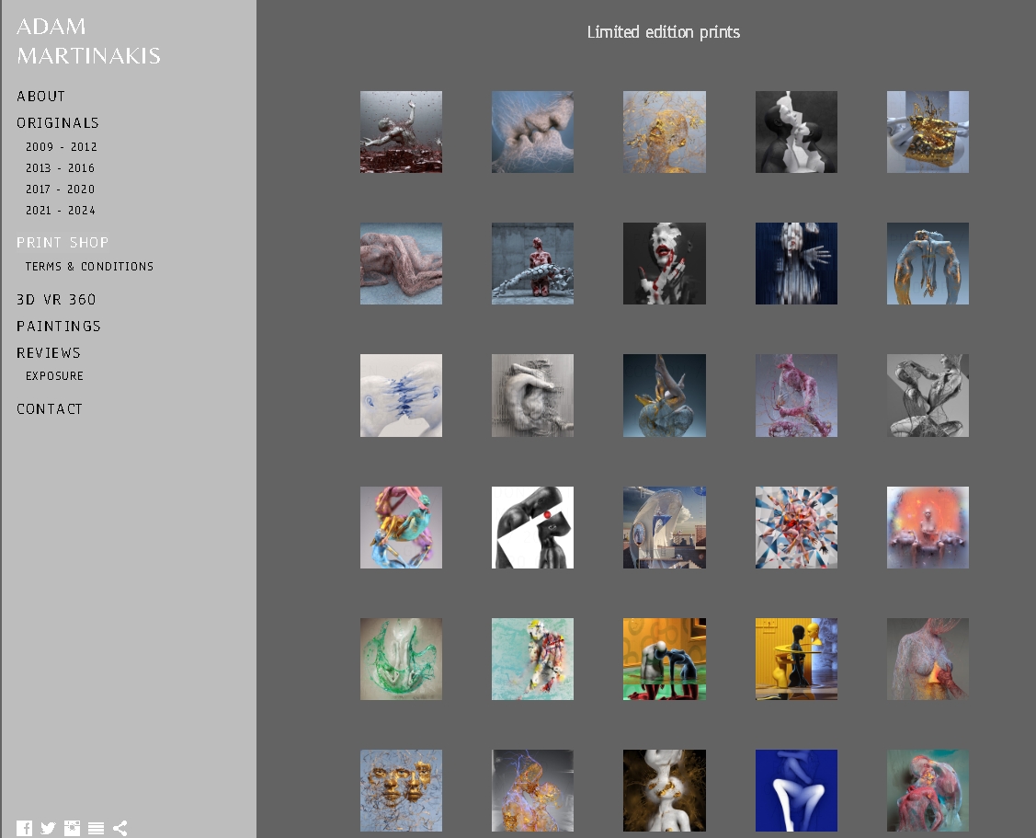Open the white figure with gold swirl print
1036x838 pixels.
pyautogui.click(x=664, y=791)
